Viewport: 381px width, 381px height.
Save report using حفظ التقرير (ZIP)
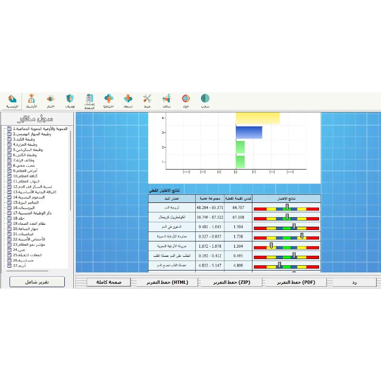click(x=232, y=282)
